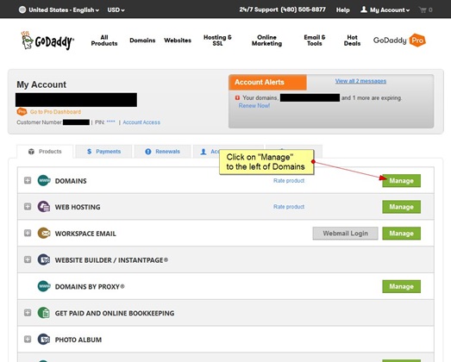Click the GoDaddy logo
451x362 pixels.
(47, 41)
